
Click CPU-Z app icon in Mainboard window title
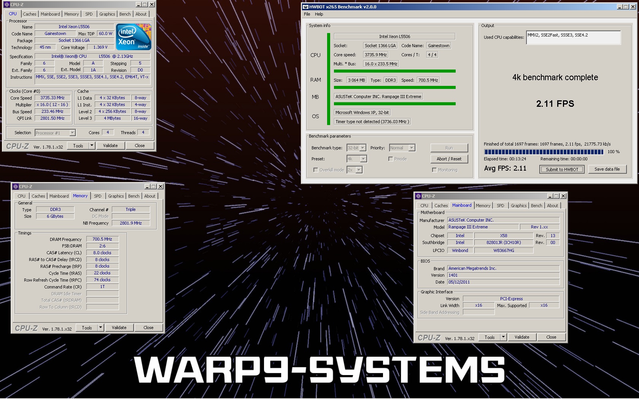tap(418, 196)
